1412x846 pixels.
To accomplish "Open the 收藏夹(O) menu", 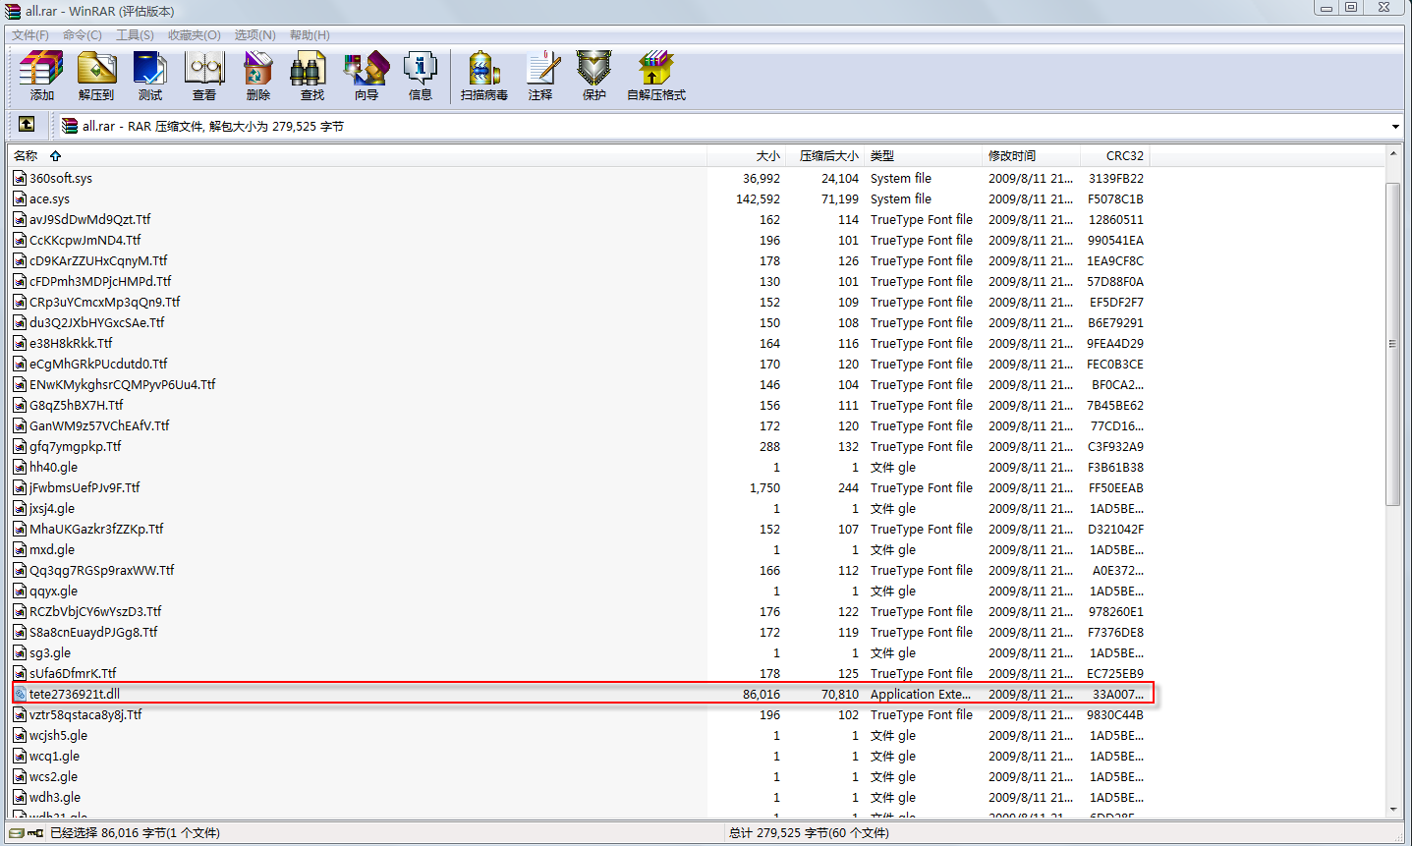I will 195,34.
